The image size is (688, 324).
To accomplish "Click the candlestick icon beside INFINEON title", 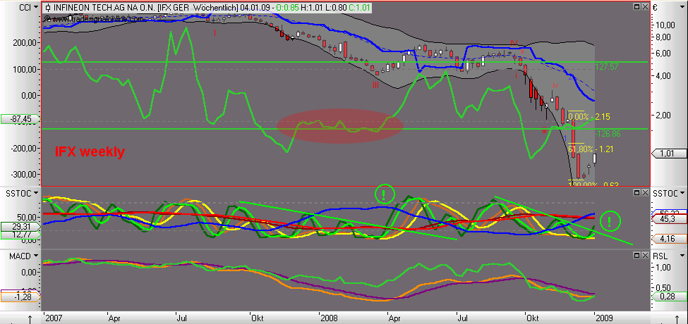I will click(48, 8).
